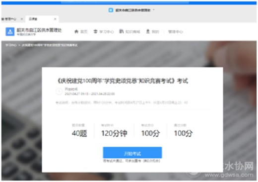Click the exam name in breadcrumb
This screenshot has height=182, width=258.
[x=50, y=45]
